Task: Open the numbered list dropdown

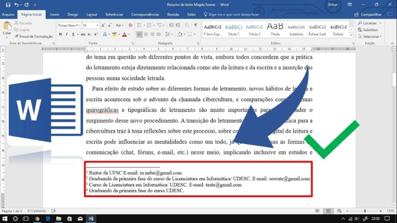Action: 154,25
